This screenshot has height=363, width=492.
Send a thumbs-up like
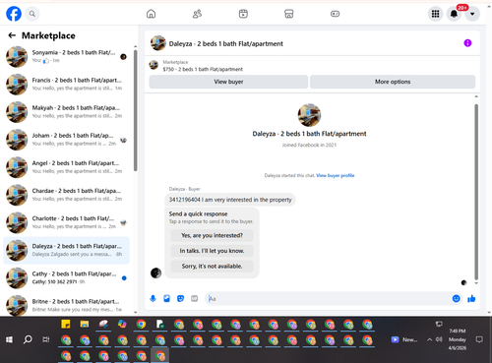click(471, 298)
